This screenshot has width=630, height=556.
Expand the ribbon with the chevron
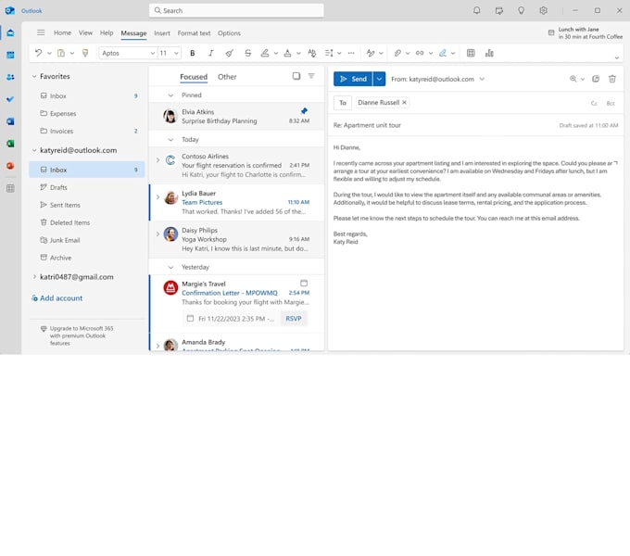tap(617, 57)
